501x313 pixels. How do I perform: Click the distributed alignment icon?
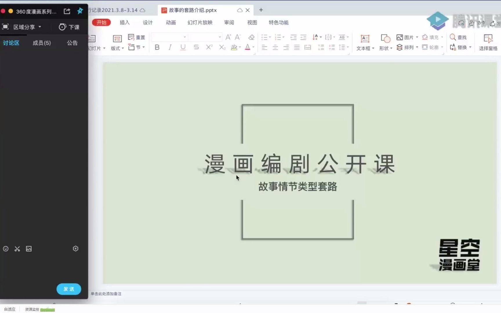(308, 47)
